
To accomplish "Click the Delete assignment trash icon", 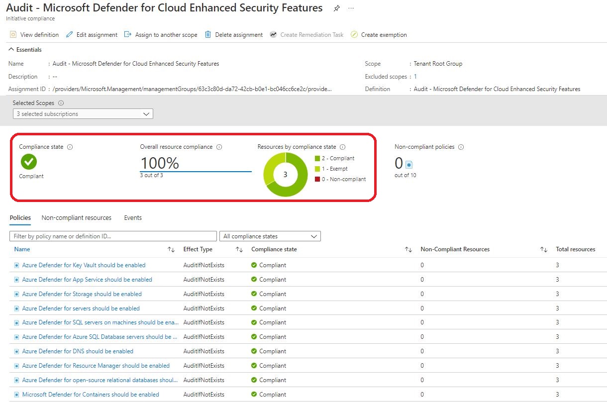I will (208, 35).
